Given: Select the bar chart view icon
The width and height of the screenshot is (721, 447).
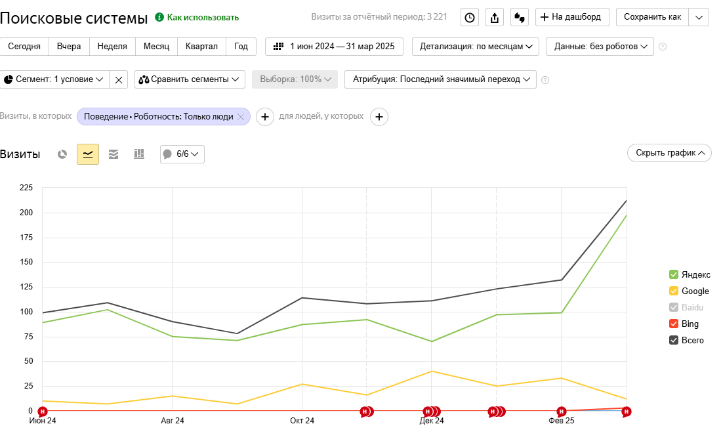Looking at the screenshot, I should 139,154.
